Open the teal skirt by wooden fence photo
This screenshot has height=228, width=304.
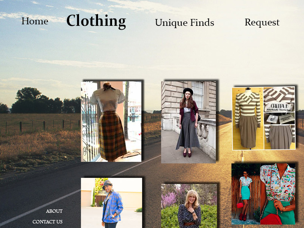pos(245,194)
